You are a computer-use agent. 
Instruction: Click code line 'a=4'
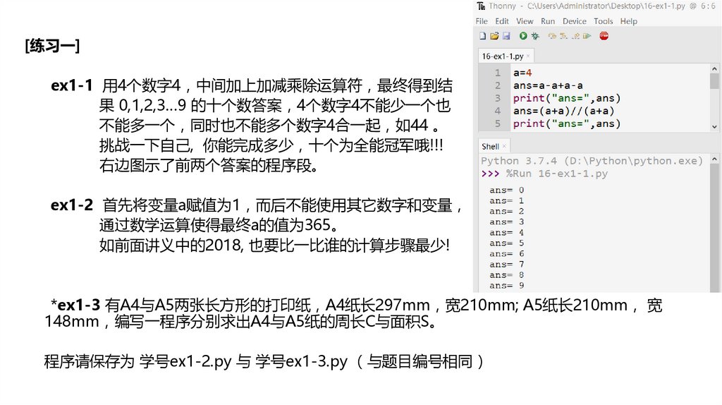click(522, 73)
